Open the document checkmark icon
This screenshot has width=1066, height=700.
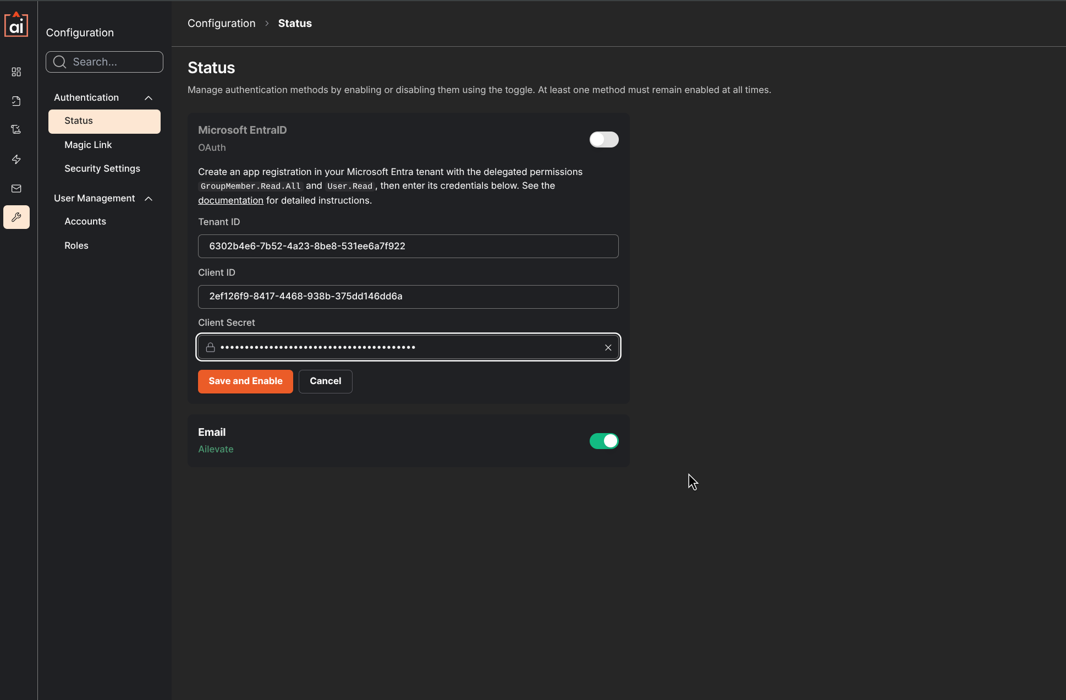[17, 101]
